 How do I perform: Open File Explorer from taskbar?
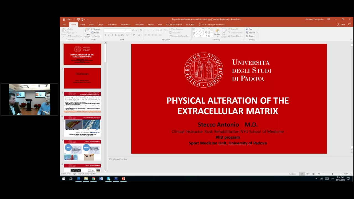pyautogui.click(x=86, y=179)
